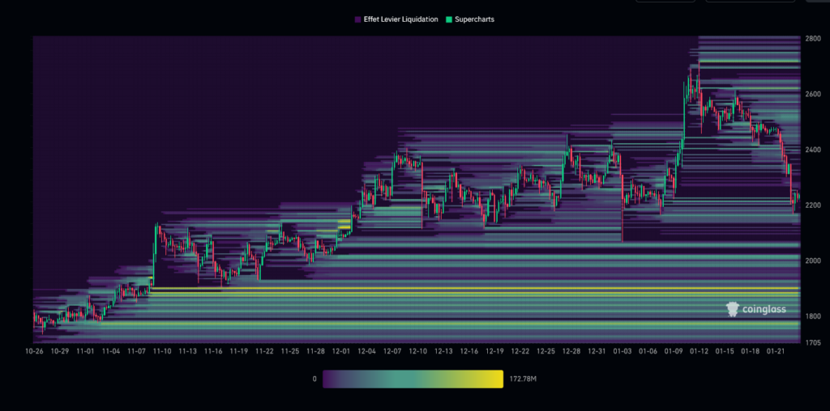Select the 12-28 date axis label

point(571,351)
